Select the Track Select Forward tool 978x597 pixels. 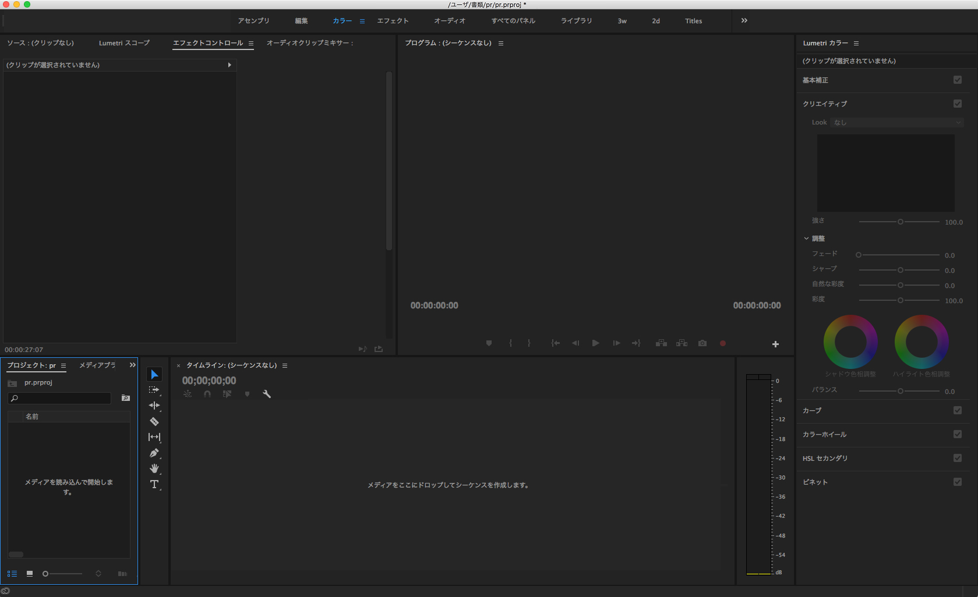click(154, 390)
